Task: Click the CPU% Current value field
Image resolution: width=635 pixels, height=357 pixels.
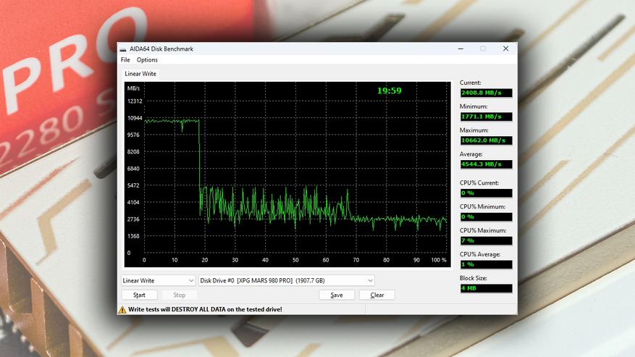Action: coord(486,193)
